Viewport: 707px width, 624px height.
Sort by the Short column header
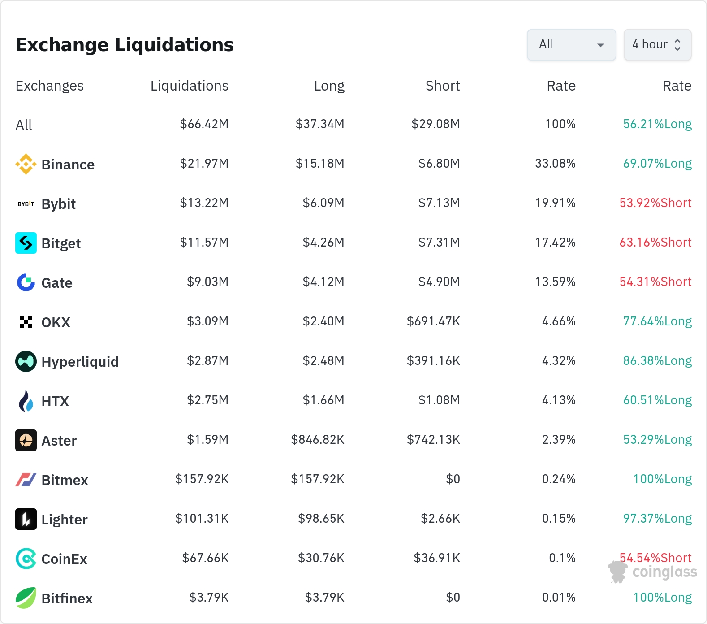[442, 86]
